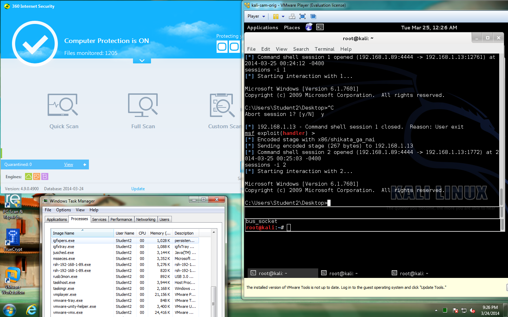Sort processes by the CPU column header
Viewport: 508px width, 317px height.
tap(142, 233)
